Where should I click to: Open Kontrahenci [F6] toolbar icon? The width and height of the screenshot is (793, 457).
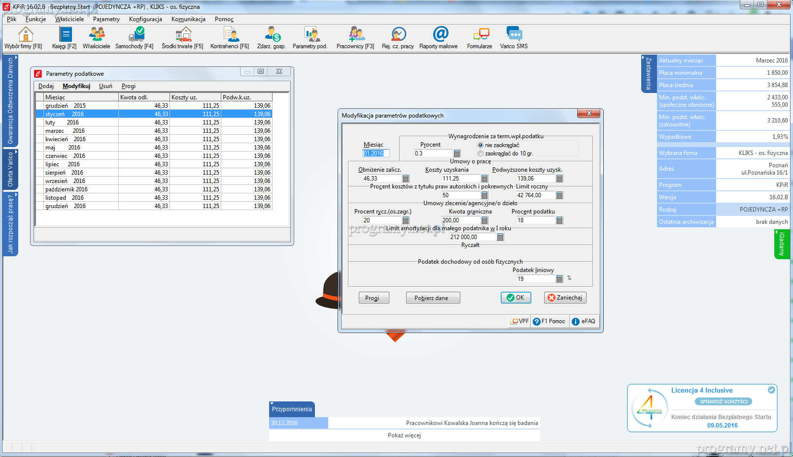[230, 35]
